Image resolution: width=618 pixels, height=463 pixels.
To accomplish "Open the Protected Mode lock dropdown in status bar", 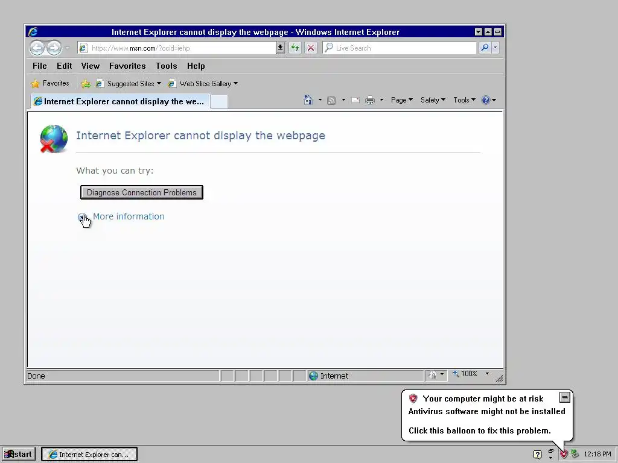I will pyautogui.click(x=436, y=375).
